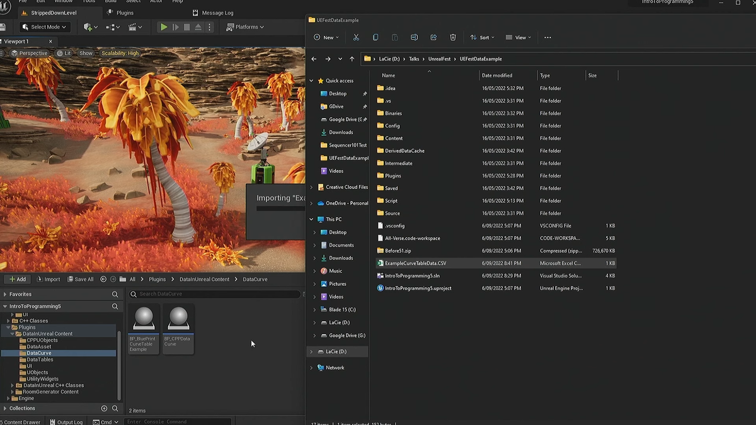Screen dimensions: 756x425
Task: Open the View menu in File Explorer
Action: pos(520,38)
